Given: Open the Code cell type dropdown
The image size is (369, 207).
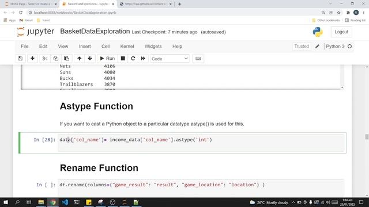Looking at the screenshot, I should [x=170, y=59].
